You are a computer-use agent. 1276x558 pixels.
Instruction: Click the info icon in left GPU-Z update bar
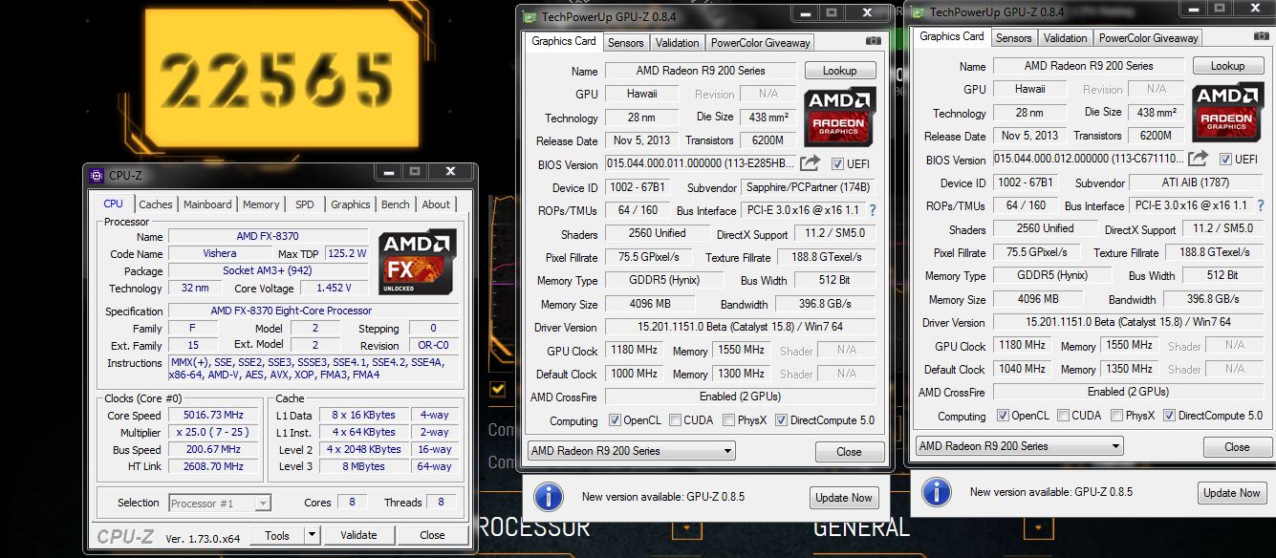pyautogui.click(x=548, y=496)
